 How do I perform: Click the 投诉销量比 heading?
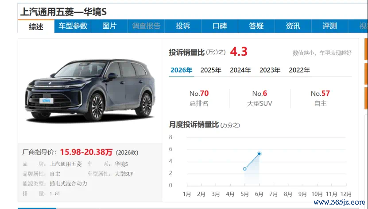(x=186, y=52)
